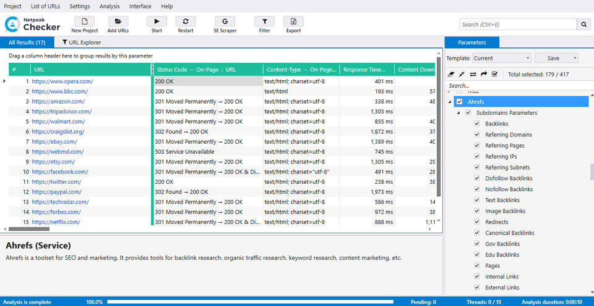Click the 100% analysis progress bar
This screenshot has height=306, width=594.
pyautogui.click(x=251, y=302)
